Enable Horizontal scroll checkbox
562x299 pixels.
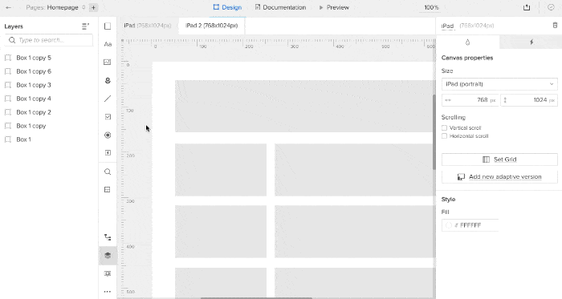(445, 136)
